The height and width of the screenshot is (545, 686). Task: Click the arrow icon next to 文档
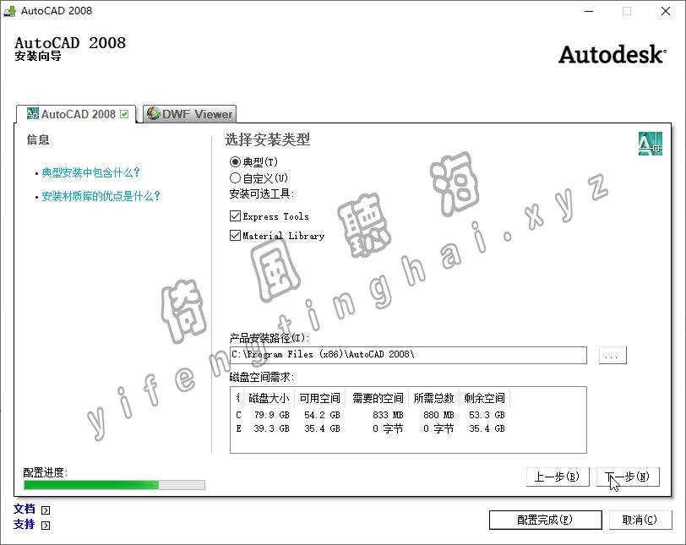point(46,510)
